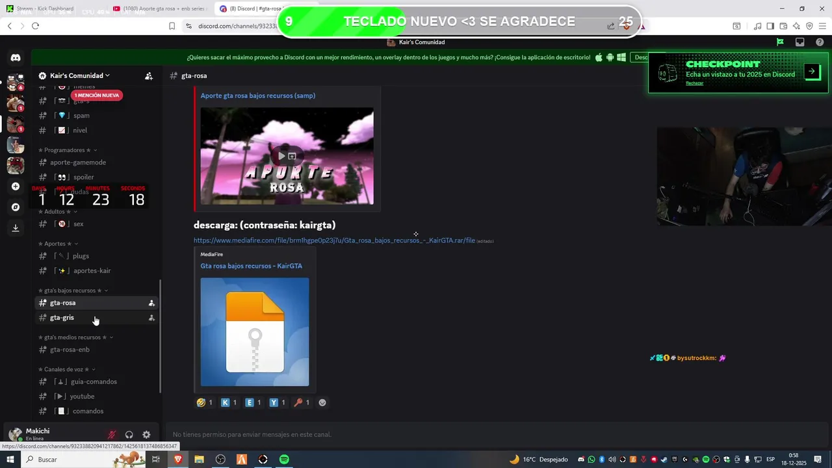Viewport: 832px width, 468px height.
Task: Open the discover servers compass icon
Action: coord(16,207)
